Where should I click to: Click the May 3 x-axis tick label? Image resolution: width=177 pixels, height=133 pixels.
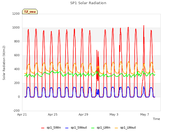[x=114, y=114]
